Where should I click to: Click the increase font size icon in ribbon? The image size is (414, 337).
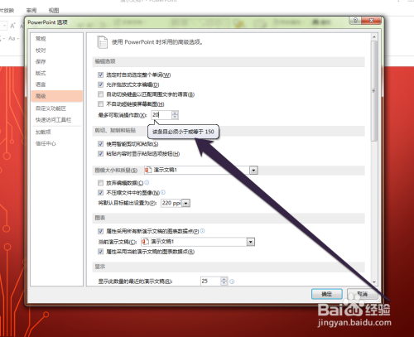(12, 26)
